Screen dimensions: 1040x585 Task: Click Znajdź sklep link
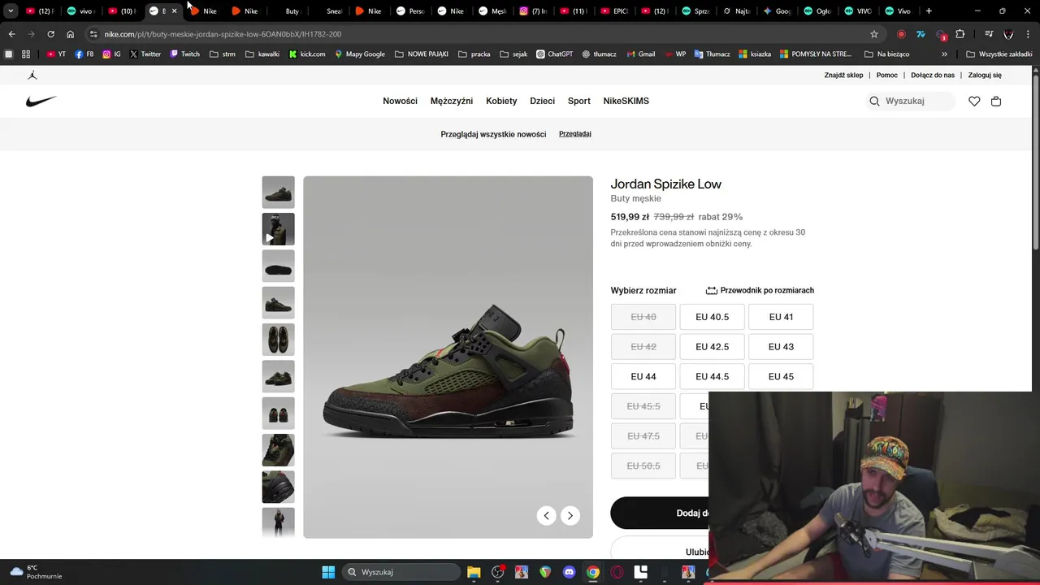843,75
